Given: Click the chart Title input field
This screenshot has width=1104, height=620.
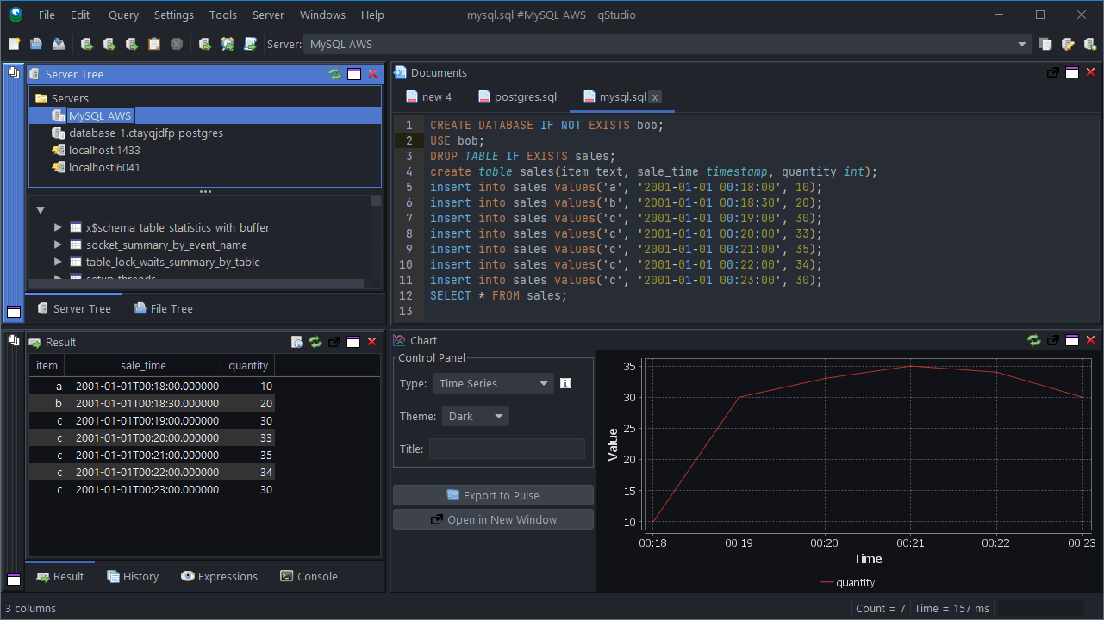Looking at the screenshot, I should pos(507,449).
